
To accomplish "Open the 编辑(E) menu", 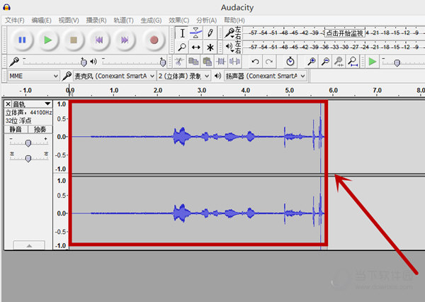I will click(41, 21).
